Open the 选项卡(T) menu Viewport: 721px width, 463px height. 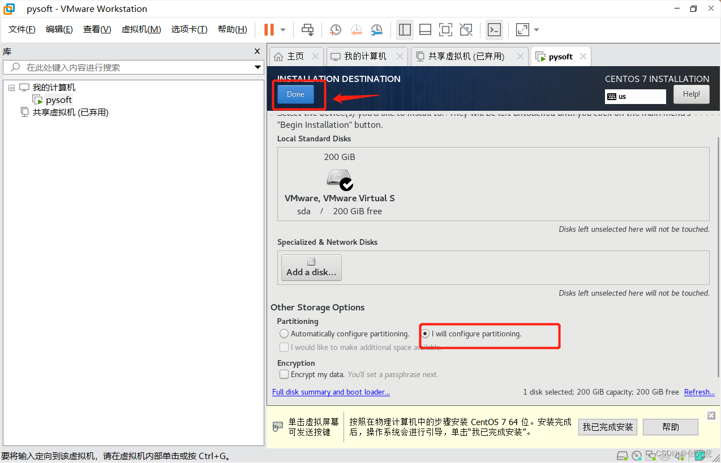pos(190,29)
